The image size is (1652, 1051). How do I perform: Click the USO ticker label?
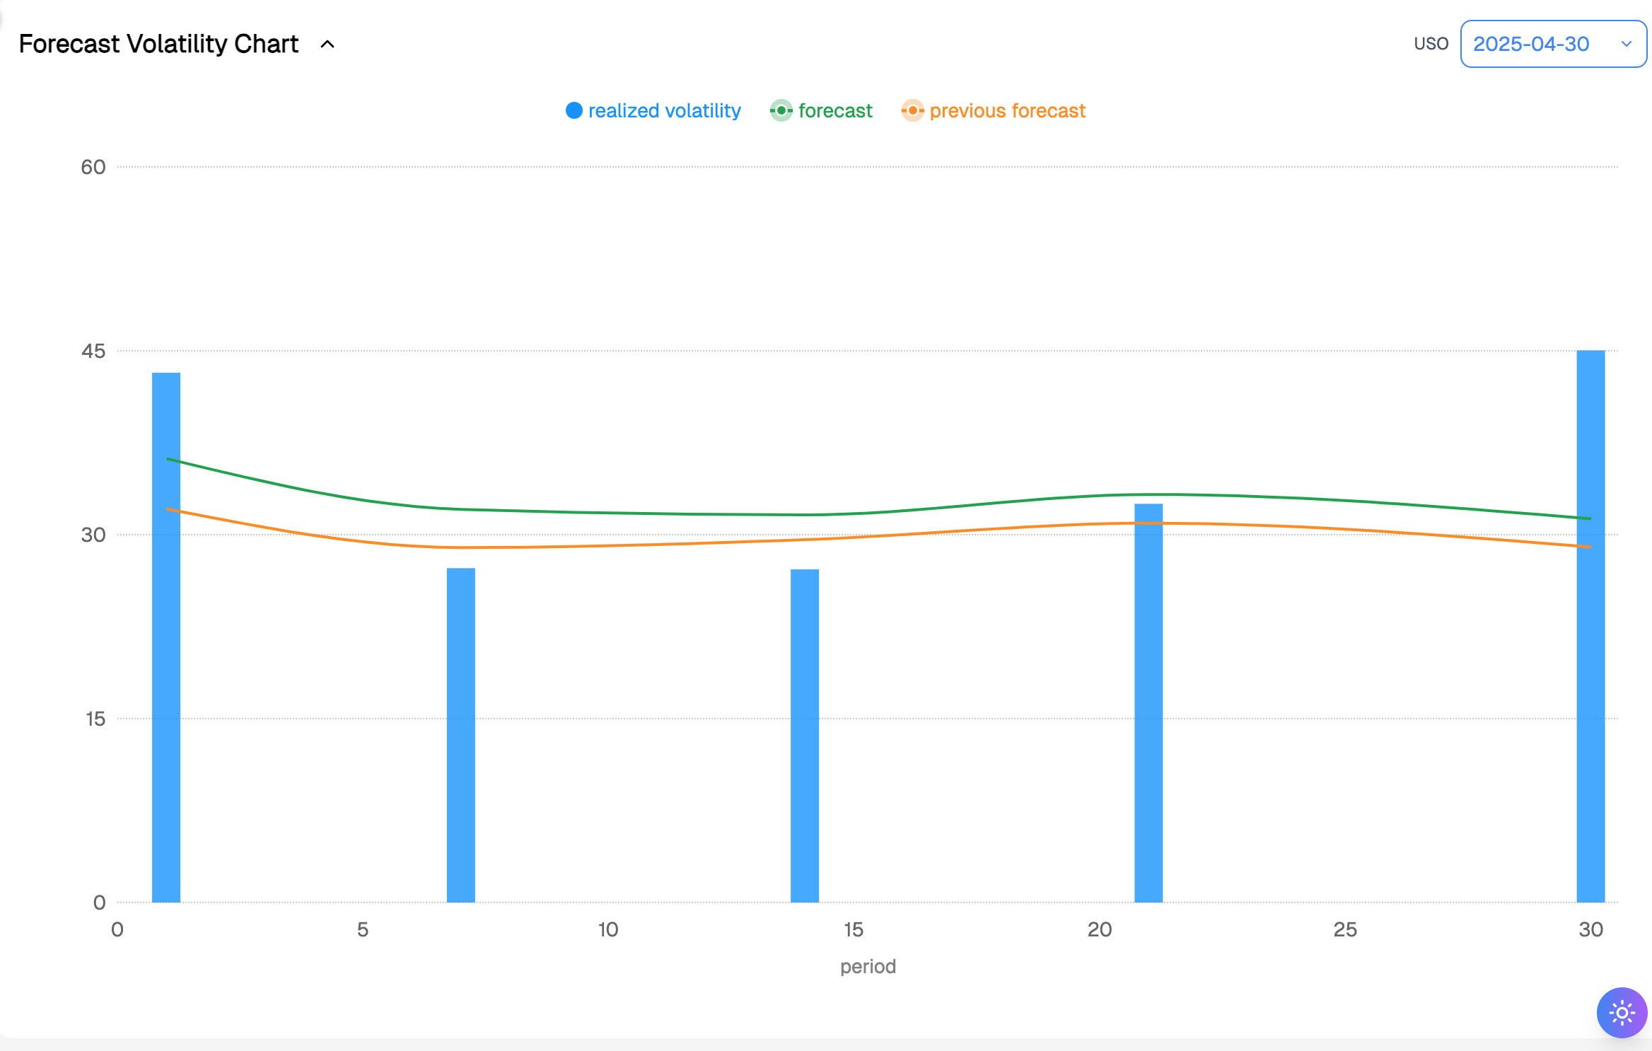[x=1431, y=44]
